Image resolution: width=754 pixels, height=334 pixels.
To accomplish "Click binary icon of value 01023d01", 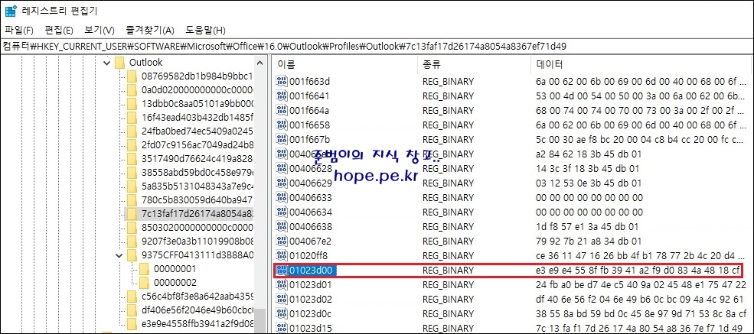I will 281,284.
